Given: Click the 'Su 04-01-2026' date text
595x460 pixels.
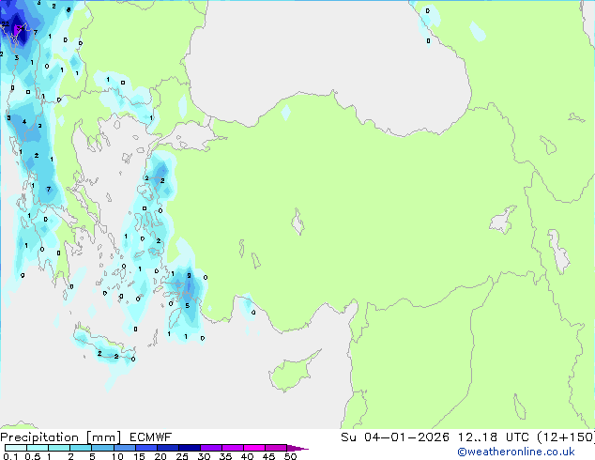Looking at the screenshot, I should (x=395, y=437).
